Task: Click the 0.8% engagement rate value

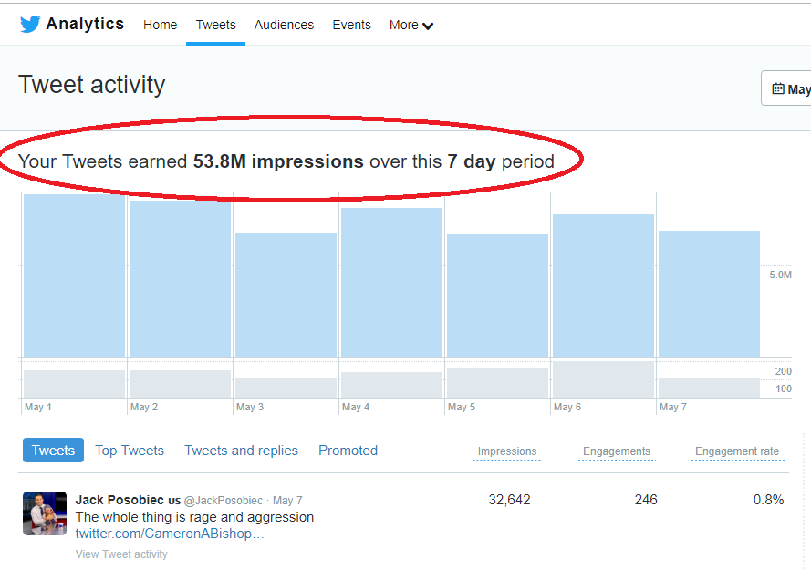Action: (769, 500)
